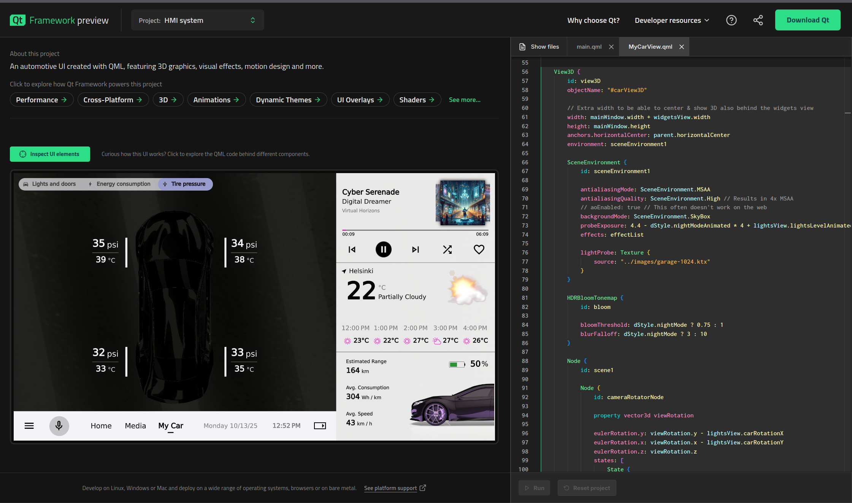Activate the microphone voice button
Image resolution: width=852 pixels, height=503 pixels.
tap(59, 425)
